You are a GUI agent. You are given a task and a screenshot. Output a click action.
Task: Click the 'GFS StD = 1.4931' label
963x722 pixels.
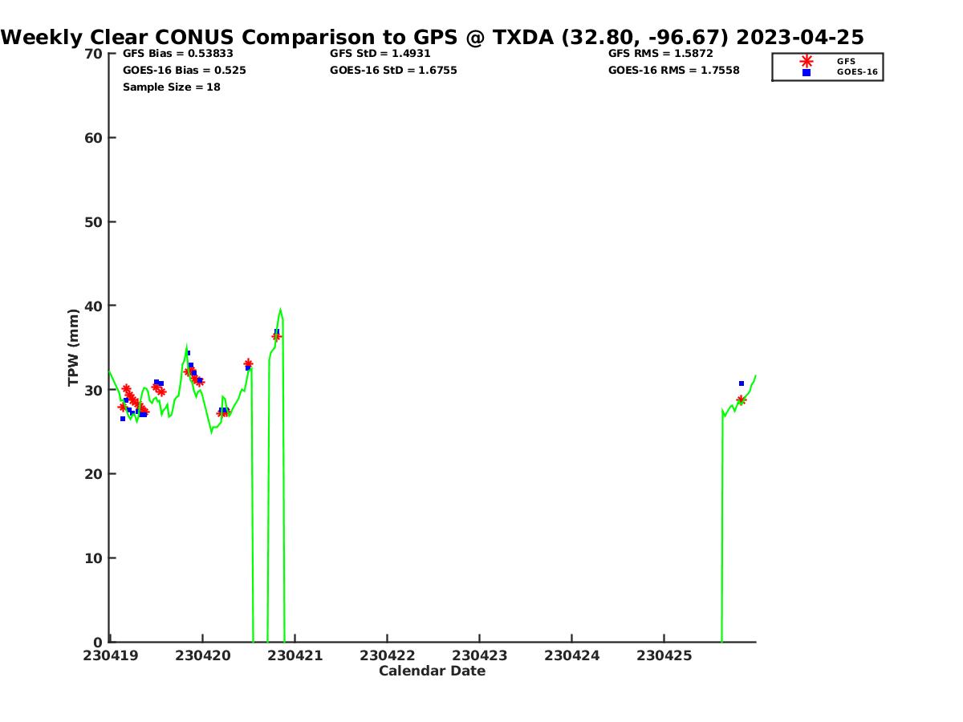(x=380, y=53)
